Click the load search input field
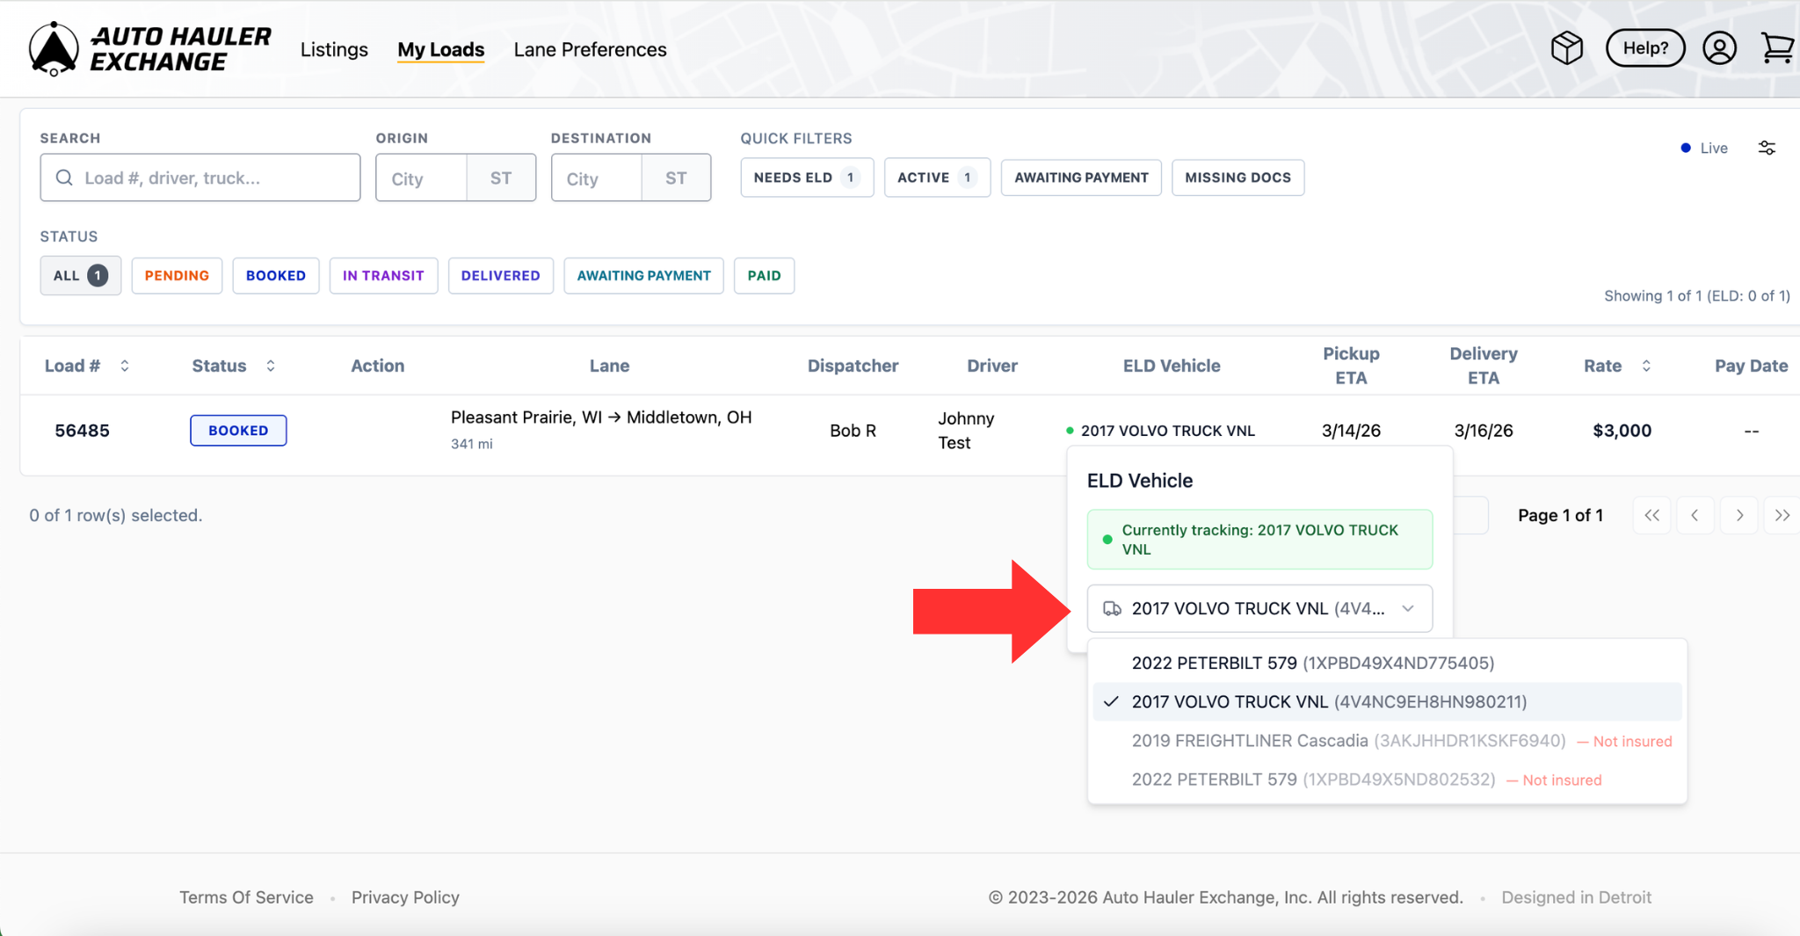This screenshot has width=1800, height=936. 211,178
